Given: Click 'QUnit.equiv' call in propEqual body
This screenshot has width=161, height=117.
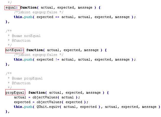Looking at the screenshot, I should pos(48,107).
